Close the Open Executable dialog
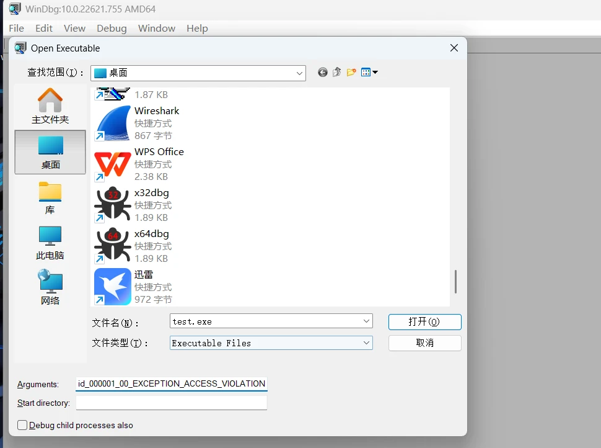 pyautogui.click(x=454, y=48)
